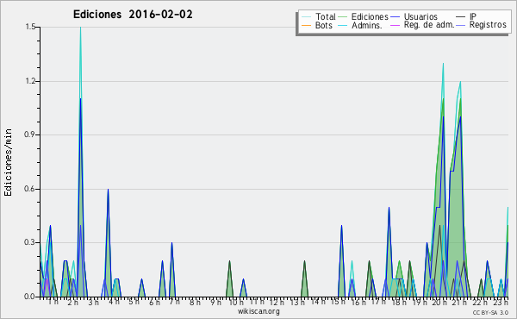Click the dark IP legend swatch

(461, 17)
